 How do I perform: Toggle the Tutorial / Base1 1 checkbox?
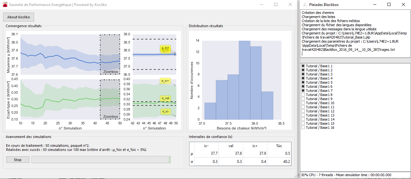303,66
